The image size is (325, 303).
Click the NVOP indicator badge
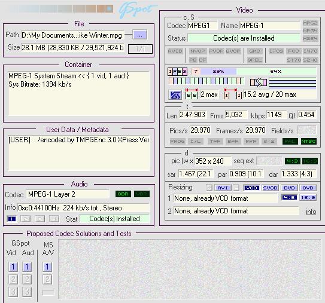tap(198, 51)
